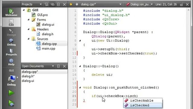This screenshot has height=109, width=193.
Task: Close the Open Documents panel
Action: [x=64, y=66]
